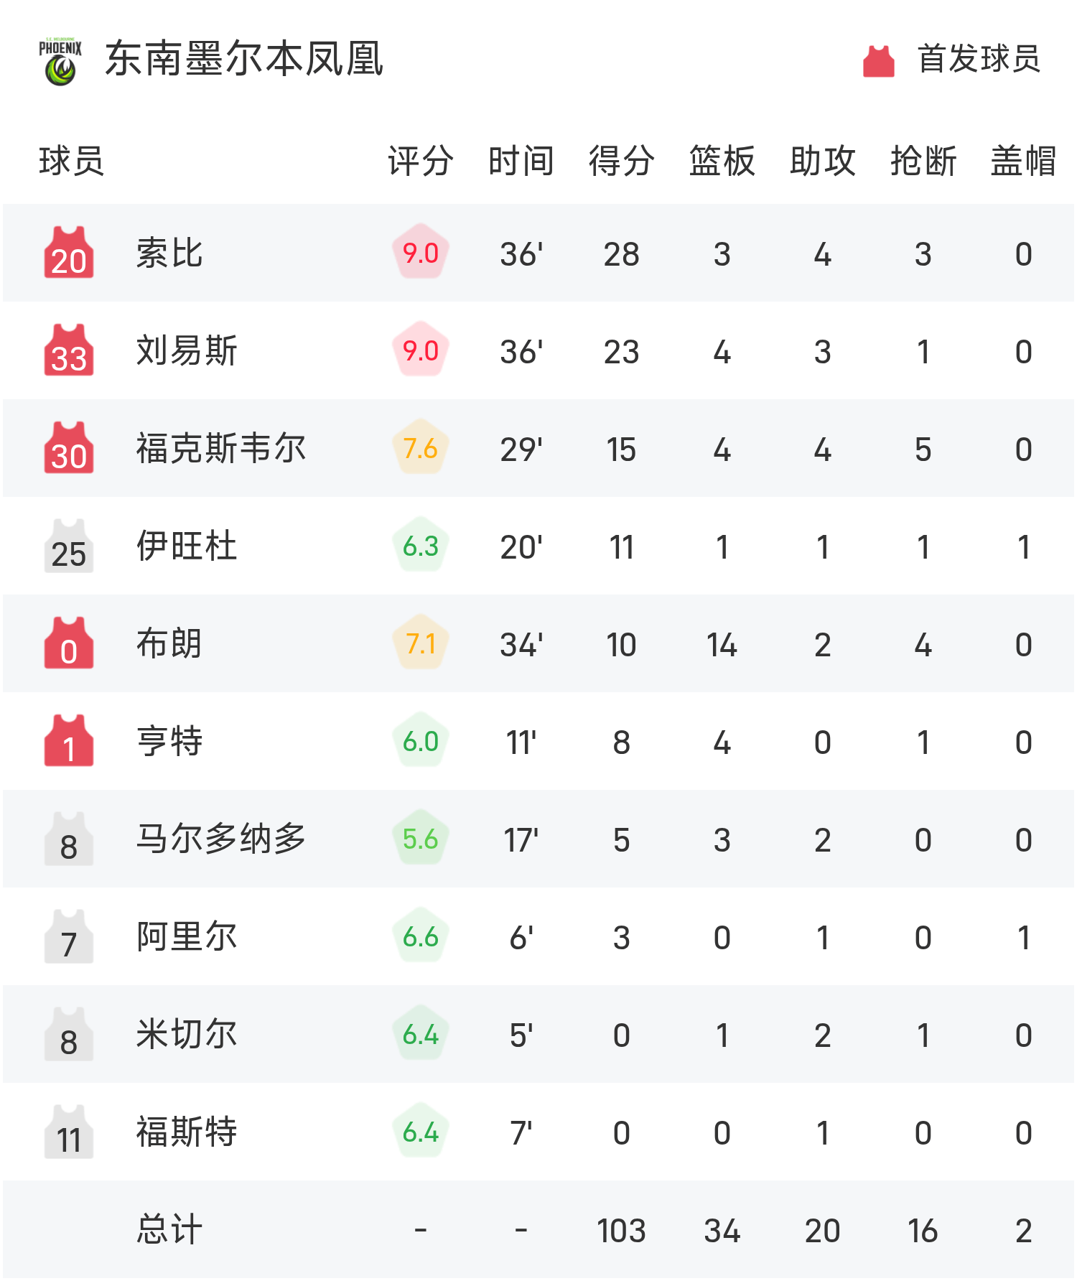The image size is (1077, 1281).
Task: Click the gray number 25 jersey icon
Action: (x=69, y=546)
